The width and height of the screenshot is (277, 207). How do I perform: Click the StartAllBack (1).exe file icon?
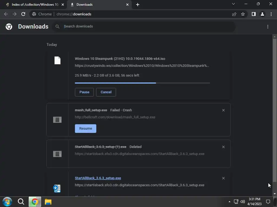pyautogui.click(x=57, y=154)
